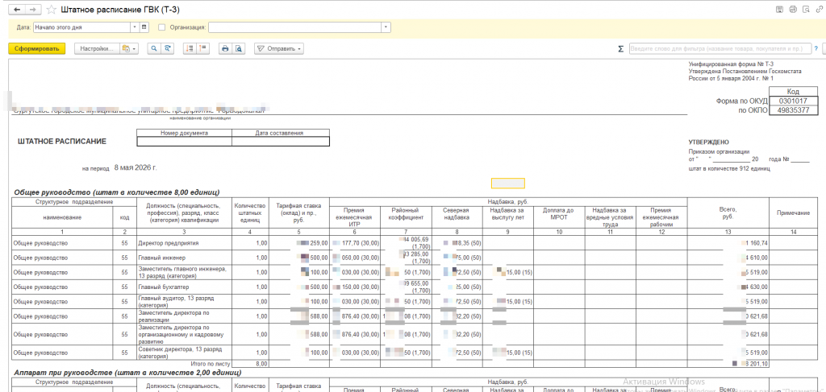Toggle the Организация filter checkbox
Image resolution: width=826 pixels, height=392 pixels.
coord(161,27)
